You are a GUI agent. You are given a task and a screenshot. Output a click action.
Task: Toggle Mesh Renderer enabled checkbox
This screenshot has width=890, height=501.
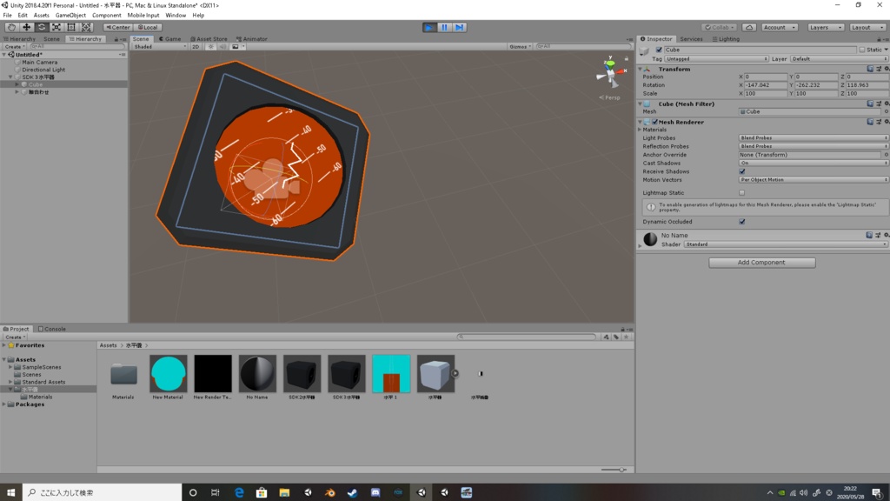click(x=655, y=122)
